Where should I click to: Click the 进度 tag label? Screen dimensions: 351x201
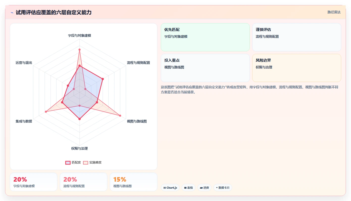pyautogui.click(x=206, y=188)
